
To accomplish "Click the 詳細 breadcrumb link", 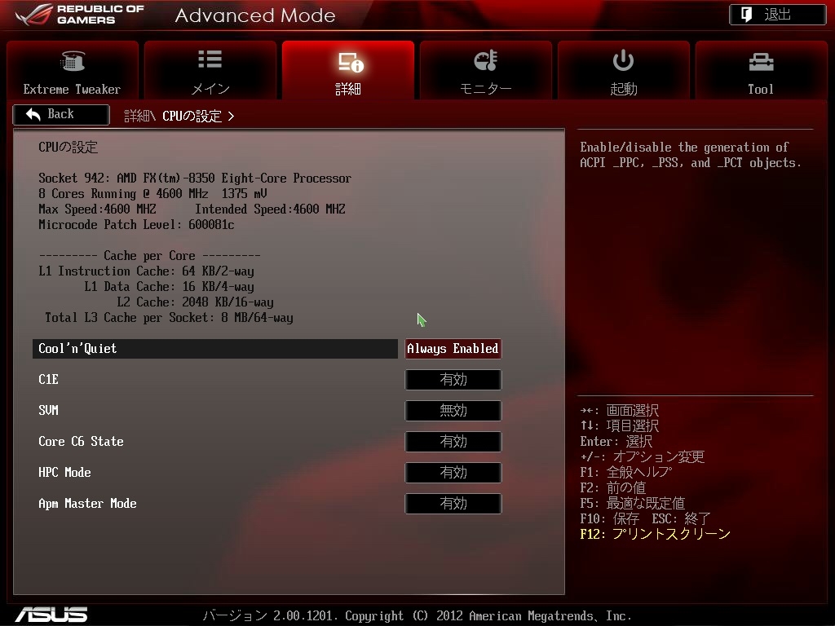I will [137, 116].
